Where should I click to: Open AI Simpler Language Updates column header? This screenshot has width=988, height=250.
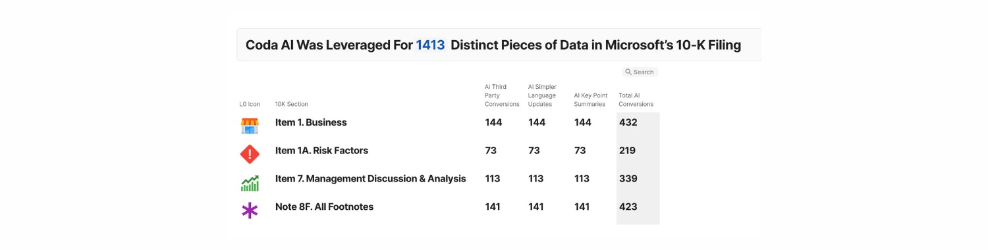pyautogui.click(x=542, y=95)
